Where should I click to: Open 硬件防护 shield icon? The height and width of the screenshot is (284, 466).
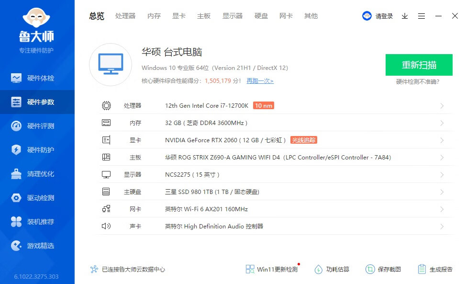click(x=16, y=150)
